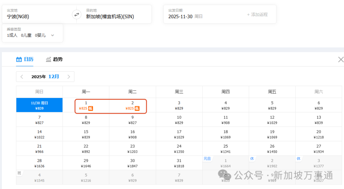Select December 2 priced ¥825
Viewport: 344px width, 189px height.
133,105
